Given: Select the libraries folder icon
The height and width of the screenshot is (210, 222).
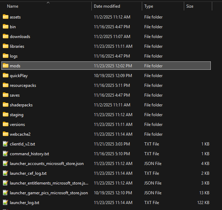Looking at the screenshot, I should 6,46.
